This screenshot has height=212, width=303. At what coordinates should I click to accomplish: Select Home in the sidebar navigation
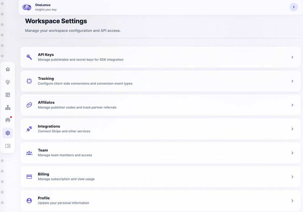(x=8, y=69)
